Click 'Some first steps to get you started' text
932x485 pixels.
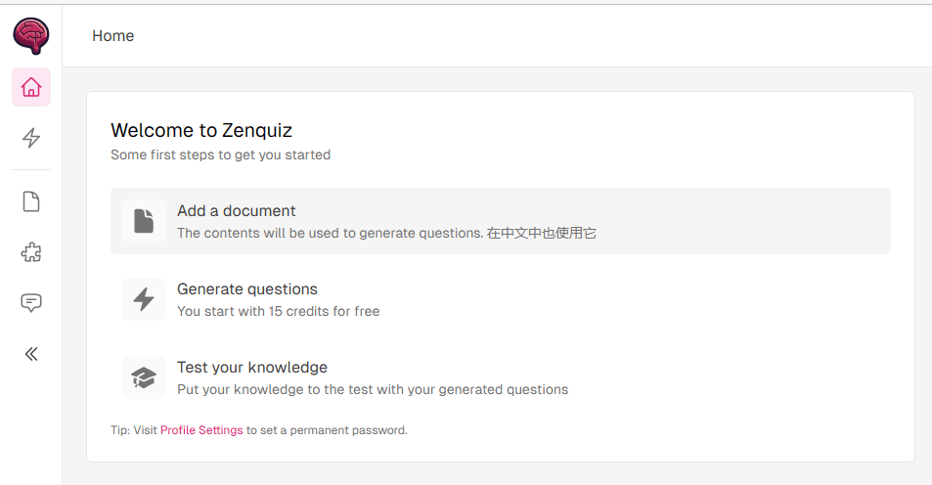tap(220, 155)
